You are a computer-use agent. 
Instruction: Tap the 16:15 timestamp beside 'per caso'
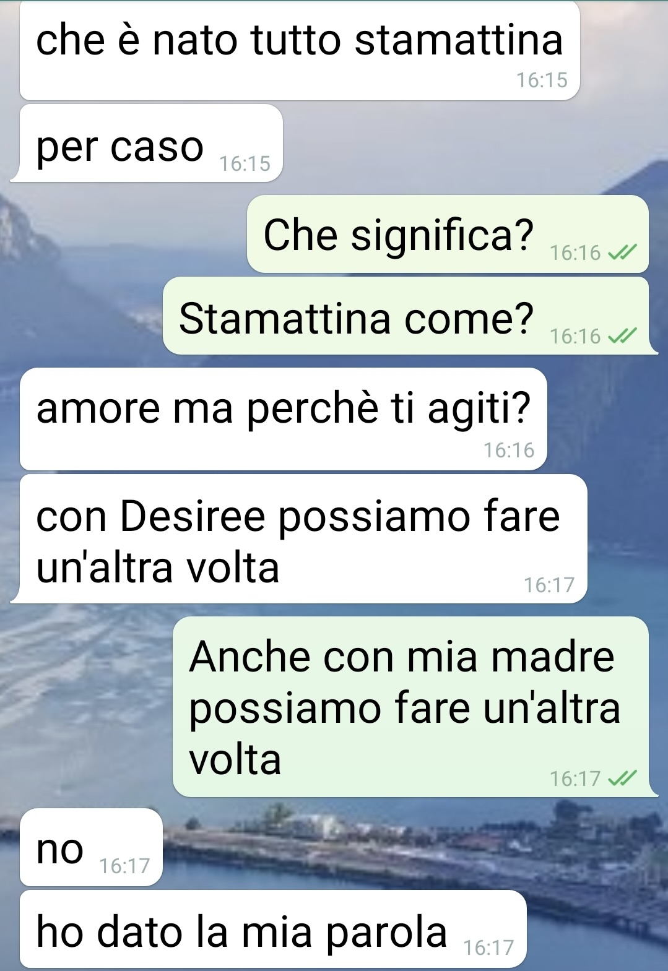pos(245,163)
